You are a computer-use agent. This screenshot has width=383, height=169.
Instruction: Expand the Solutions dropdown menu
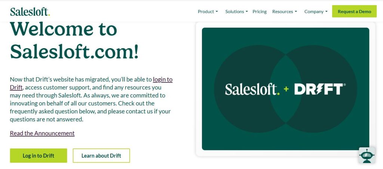point(236,12)
